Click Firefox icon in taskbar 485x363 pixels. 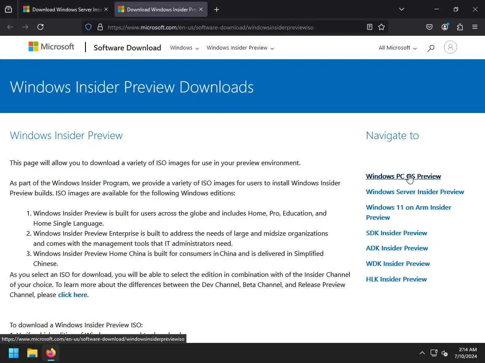click(x=51, y=353)
